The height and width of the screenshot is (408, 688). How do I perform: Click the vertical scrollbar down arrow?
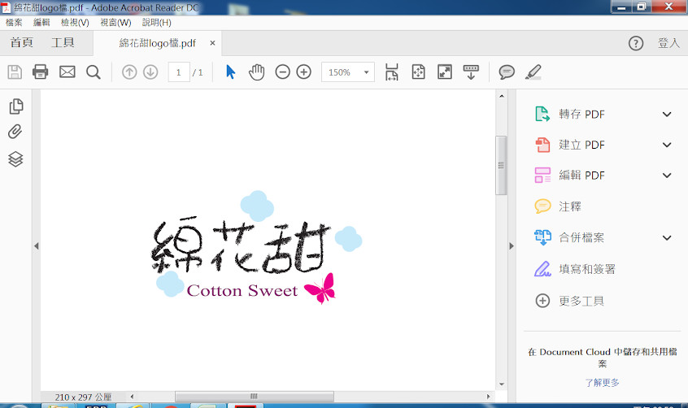pos(502,384)
